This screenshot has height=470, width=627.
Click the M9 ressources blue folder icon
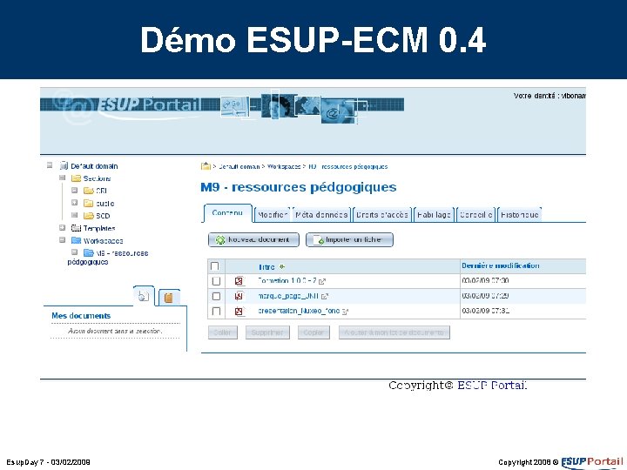(x=88, y=253)
